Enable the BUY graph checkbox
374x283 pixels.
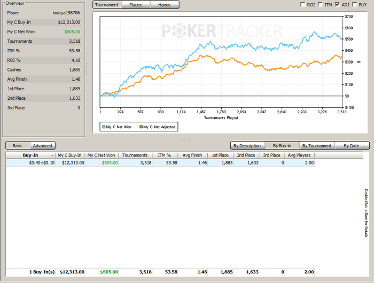(355, 4)
